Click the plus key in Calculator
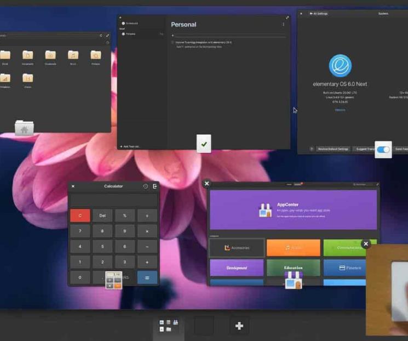This screenshot has width=408, height=341. pyautogui.click(x=147, y=262)
